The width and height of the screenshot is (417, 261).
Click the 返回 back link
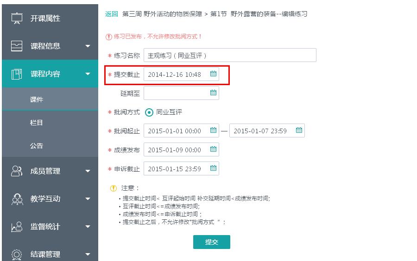click(112, 14)
